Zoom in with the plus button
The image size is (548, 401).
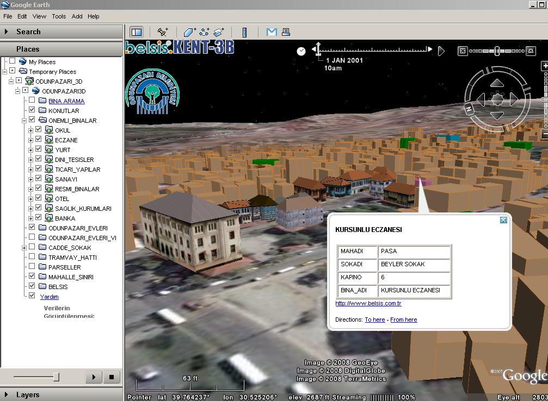[545, 66]
